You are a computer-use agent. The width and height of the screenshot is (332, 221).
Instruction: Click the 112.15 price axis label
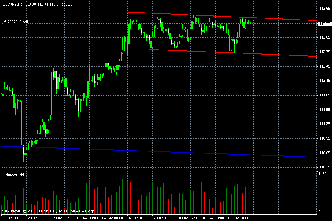point(325,81)
